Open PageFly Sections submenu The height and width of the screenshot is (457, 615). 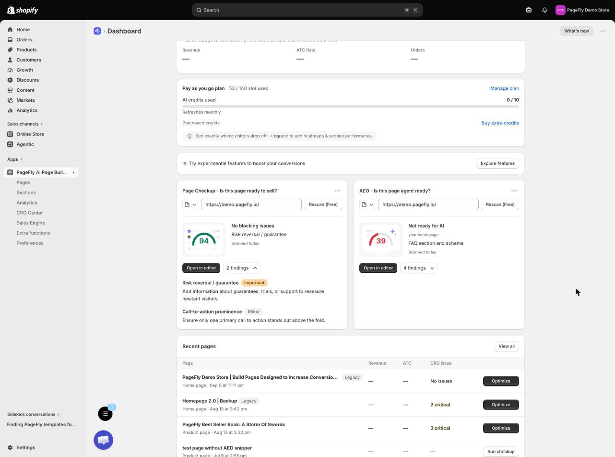tap(26, 192)
